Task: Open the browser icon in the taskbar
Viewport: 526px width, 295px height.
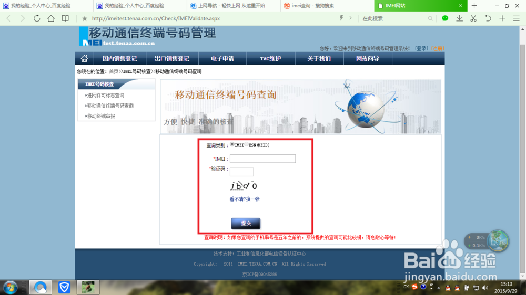Action: (x=41, y=288)
